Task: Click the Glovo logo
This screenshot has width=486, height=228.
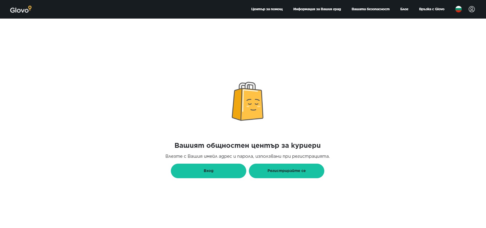Action: 21,9
